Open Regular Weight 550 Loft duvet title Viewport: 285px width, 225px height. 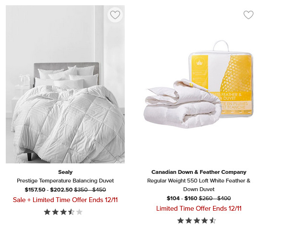click(x=199, y=185)
